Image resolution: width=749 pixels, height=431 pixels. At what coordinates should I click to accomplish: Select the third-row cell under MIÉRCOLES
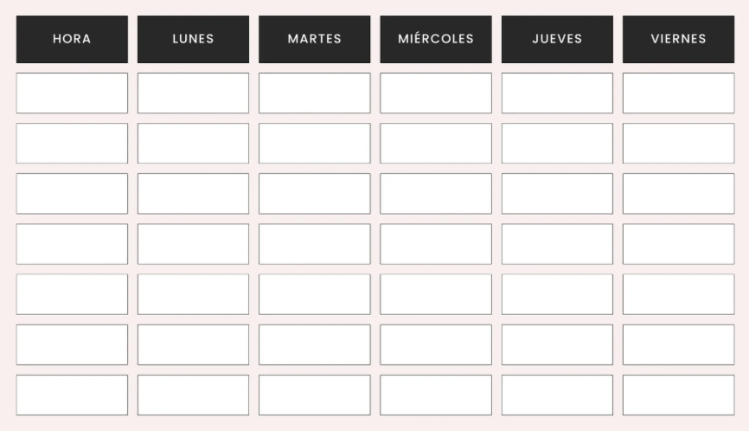tap(436, 194)
